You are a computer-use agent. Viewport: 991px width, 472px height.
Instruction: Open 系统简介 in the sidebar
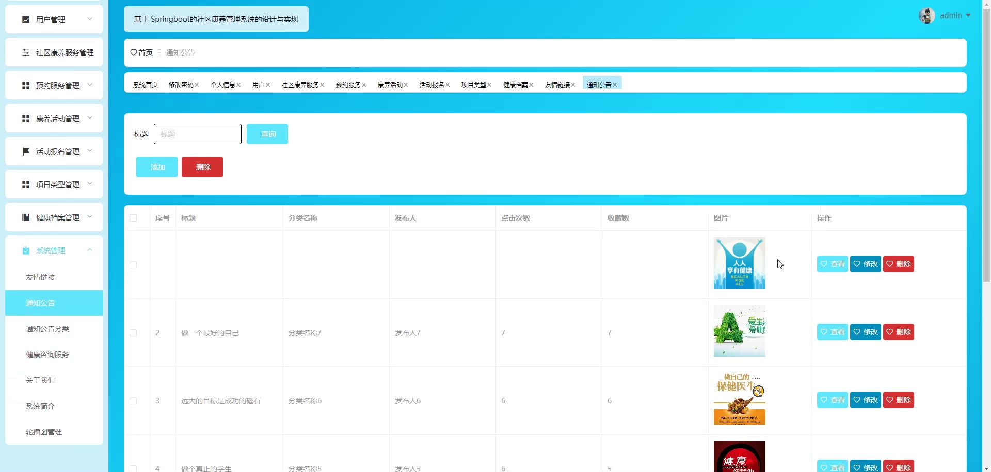54,406
